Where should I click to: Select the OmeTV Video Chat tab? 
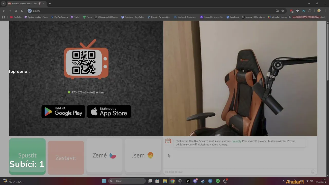(25, 3)
